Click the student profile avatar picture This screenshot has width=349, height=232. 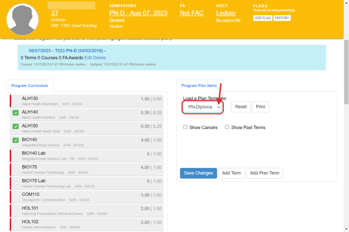point(22,19)
